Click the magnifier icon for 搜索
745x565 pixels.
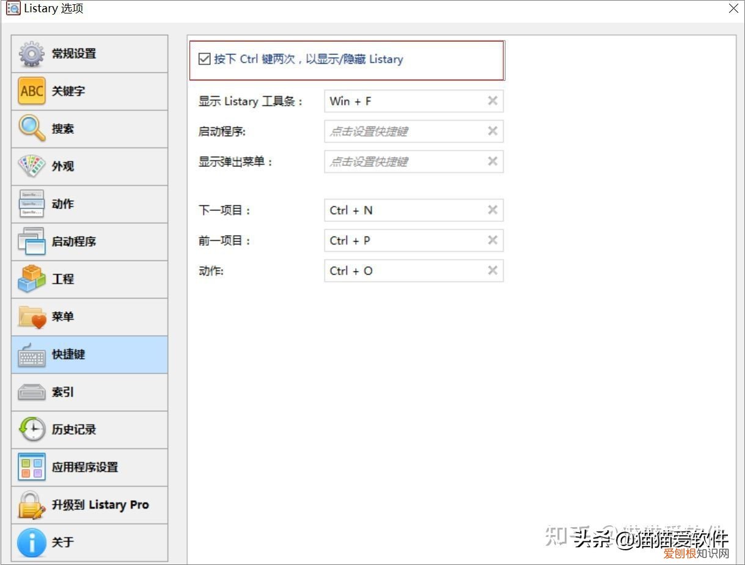pyautogui.click(x=31, y=129)
